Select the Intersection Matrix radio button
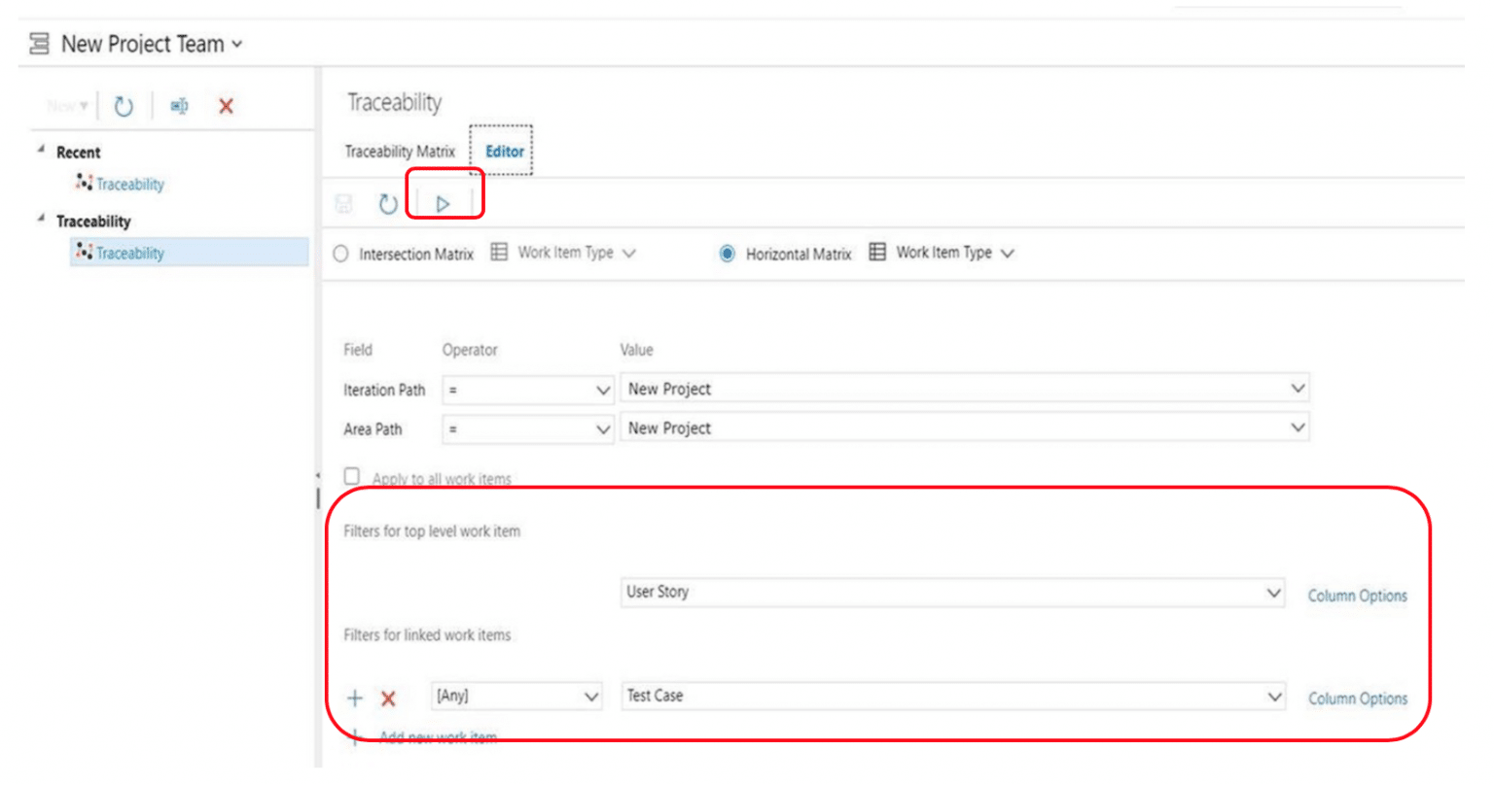 tap(341, 254)
